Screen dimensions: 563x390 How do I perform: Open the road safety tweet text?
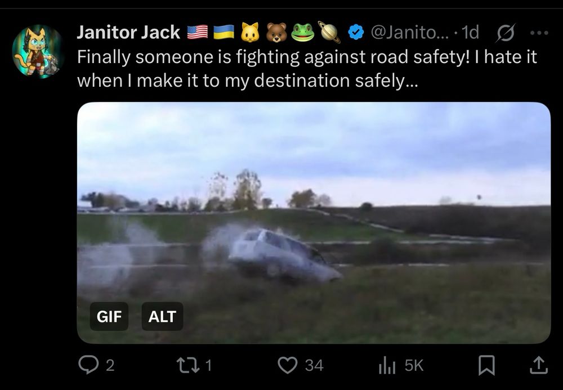click(307, 69)
